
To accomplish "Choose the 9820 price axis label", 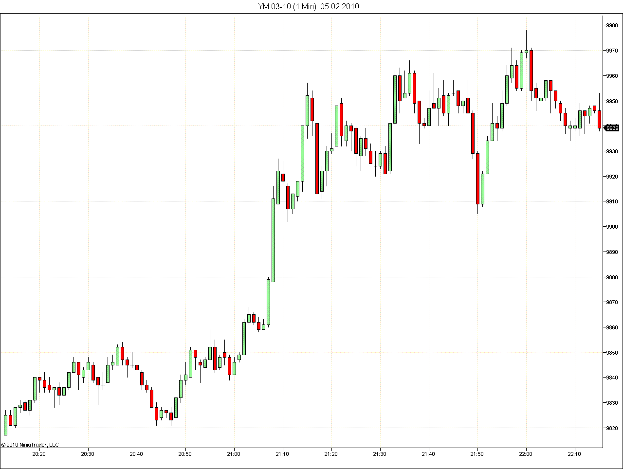I will point(611,428).
